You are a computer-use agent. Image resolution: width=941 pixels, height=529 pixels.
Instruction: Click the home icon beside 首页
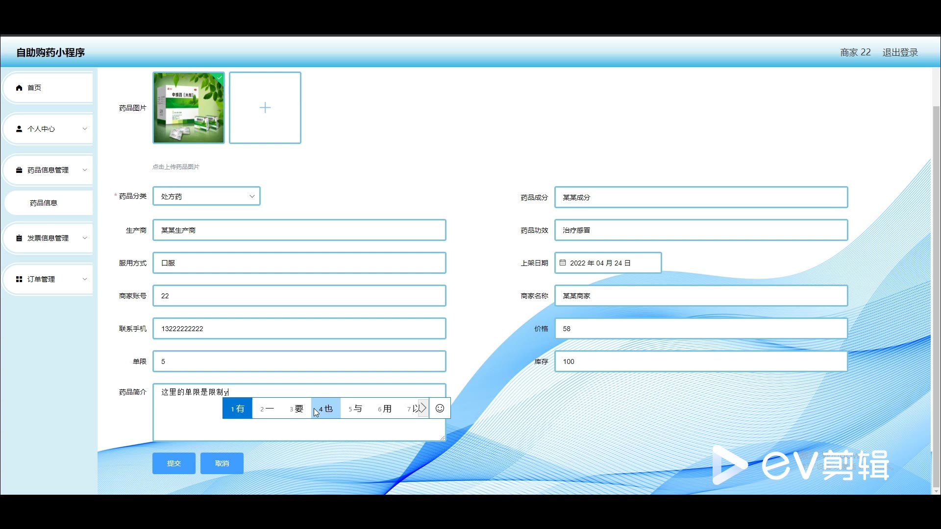[19, 88]
